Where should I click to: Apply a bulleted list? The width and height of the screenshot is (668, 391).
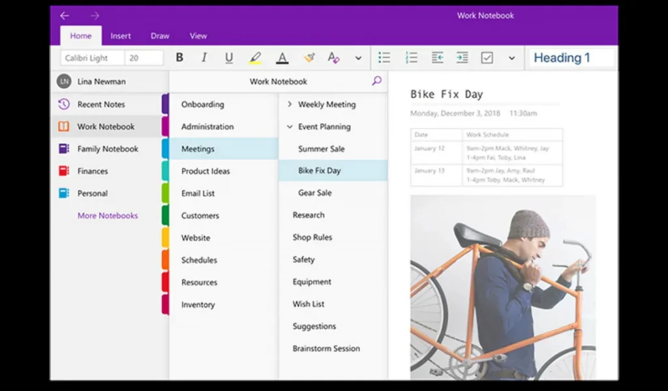(384, 57)
